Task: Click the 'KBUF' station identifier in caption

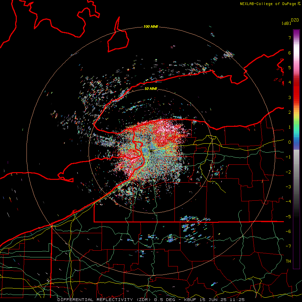Action: click(191, 300)
